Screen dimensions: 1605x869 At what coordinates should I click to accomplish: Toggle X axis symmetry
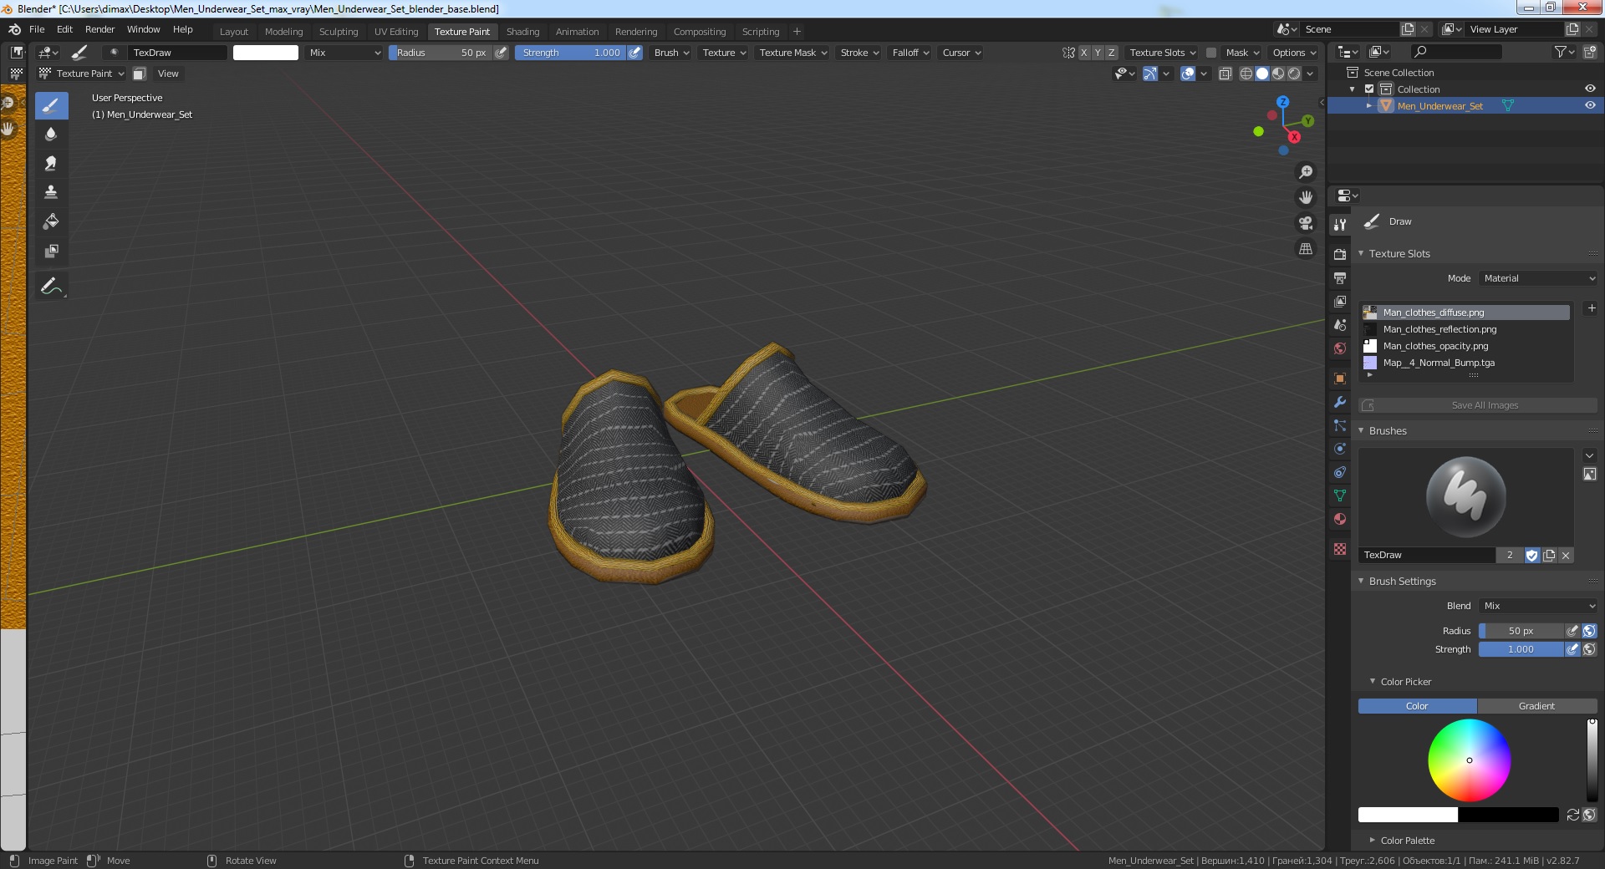1084,53
